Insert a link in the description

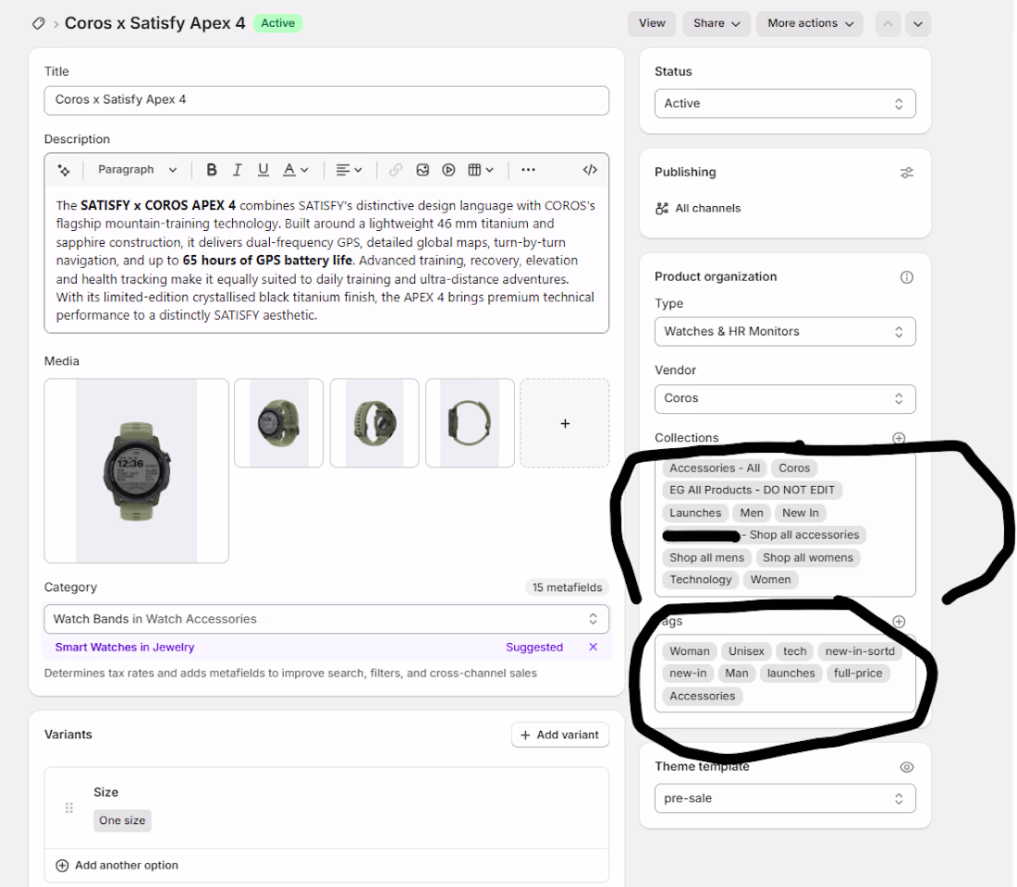pyautogui.click(x=396, y=170)
